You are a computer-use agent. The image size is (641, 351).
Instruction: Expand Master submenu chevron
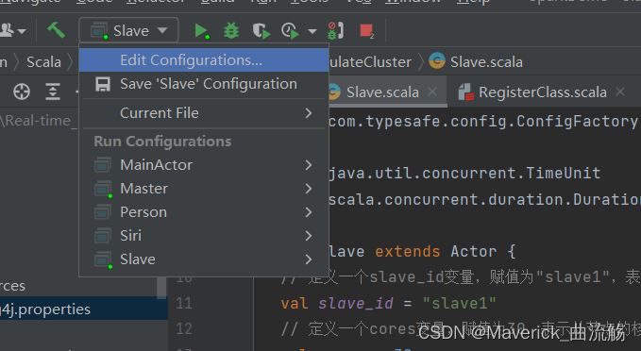coord(309,189)
